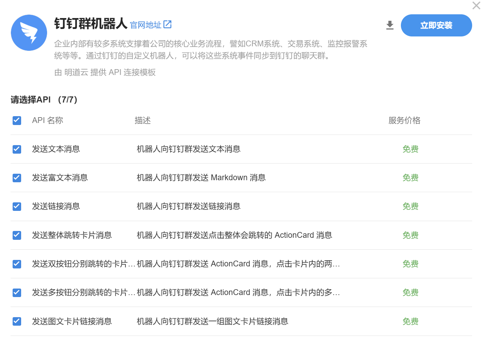The image size is (481, 341).
Task: Click the download icon next to 立即安装
Action: pyautogui.click(x=390, y=25)
